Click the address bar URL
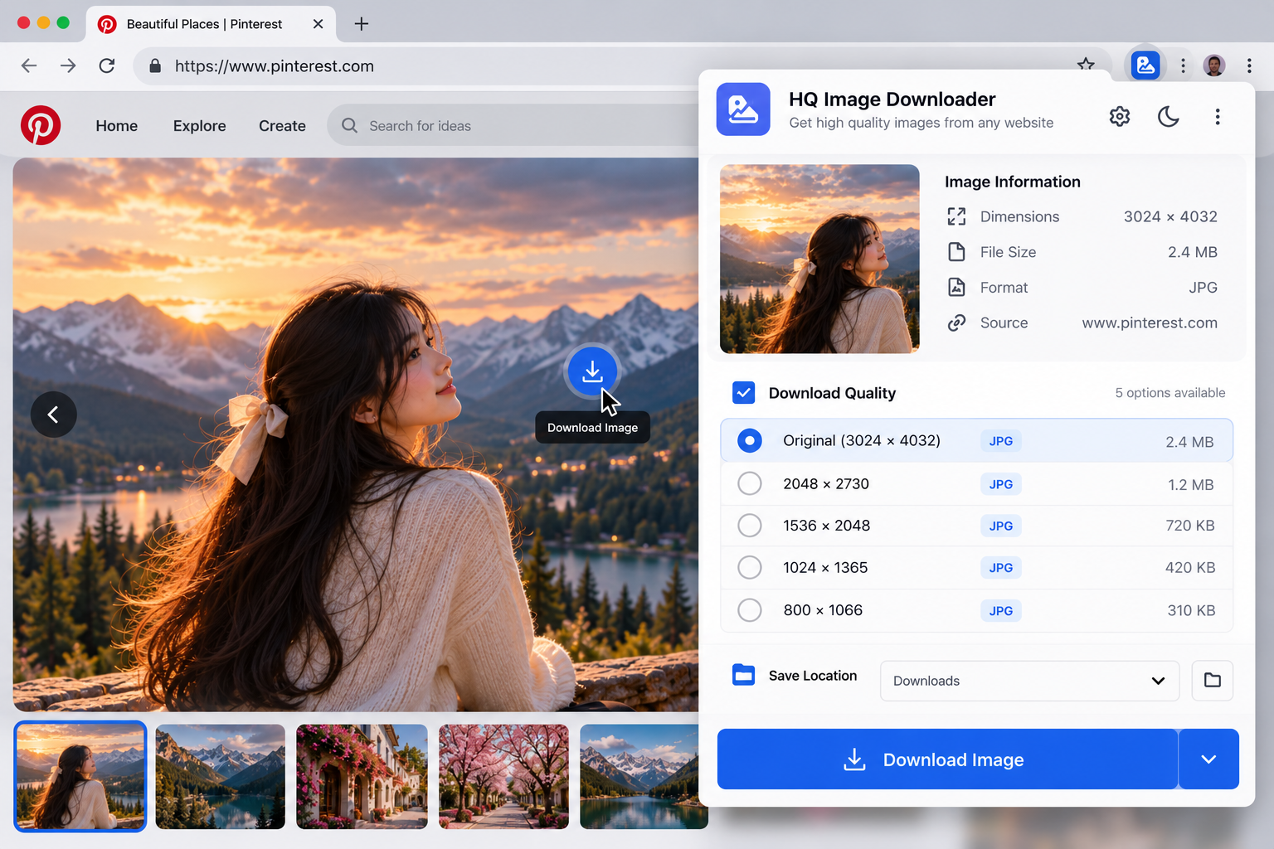The image size is (1274, 849). pyautogui.click(x=275, y=66)
